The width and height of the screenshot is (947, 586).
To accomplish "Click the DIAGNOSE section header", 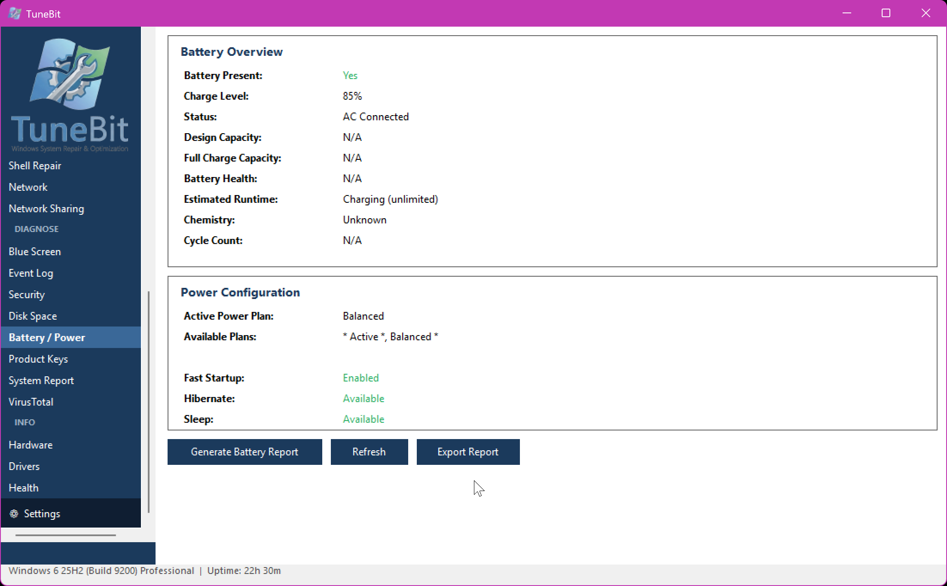I will pyautogui.click(x=37, y=229).
